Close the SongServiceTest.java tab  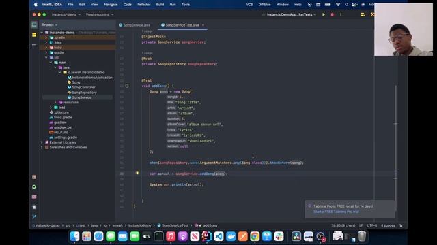[203, 25]
